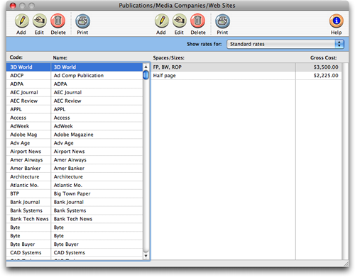Print the publications list
Screen dimensions: 355x277
[x=82, y=21]
